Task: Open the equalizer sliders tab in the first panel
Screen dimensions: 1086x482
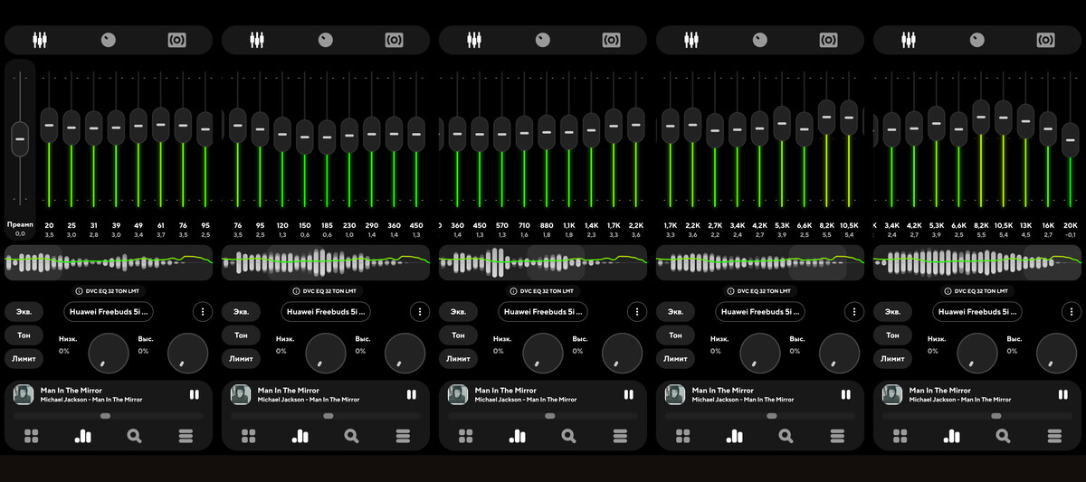Action: click(40, 40)
